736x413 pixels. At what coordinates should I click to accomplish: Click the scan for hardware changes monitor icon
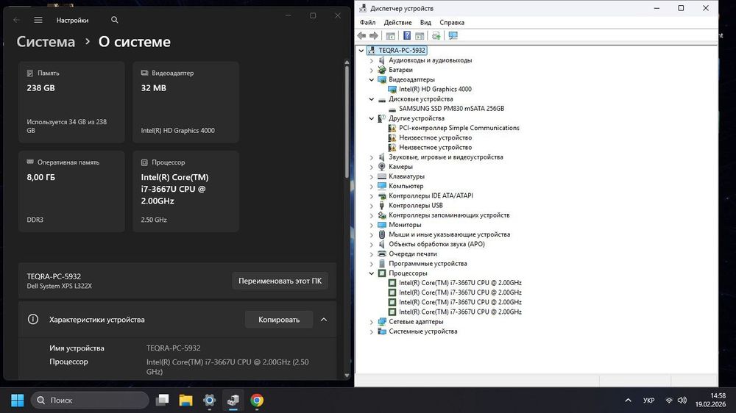pyautogui.click(x=453, y=35)
